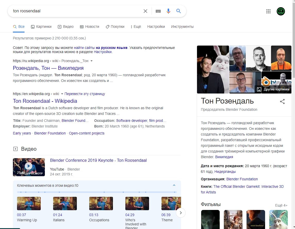Open the black-and-white portrait photo
The width and height of the screenshot is (295, 229).
[x=258, y=58]
